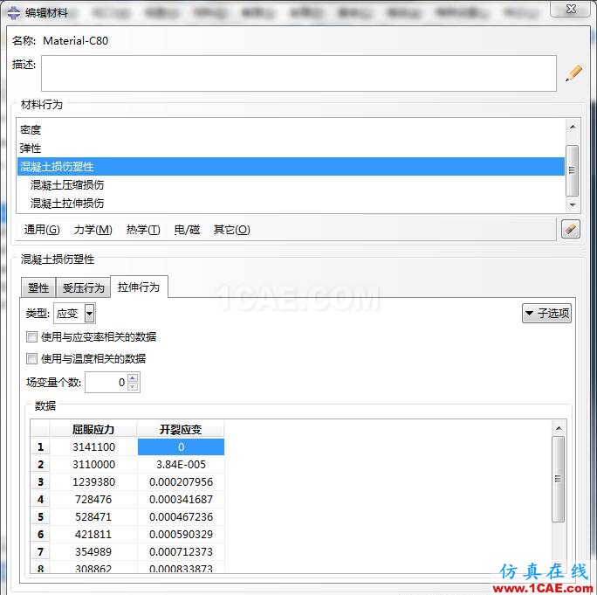The width and height of the screenshot is (597, 595).
Task: Switch to the 受压行为 tab
Action: pyautogui.click(x=84, y=287)
